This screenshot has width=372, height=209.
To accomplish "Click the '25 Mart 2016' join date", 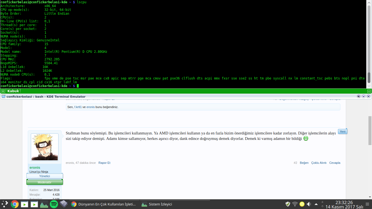I will (x=51, y=190).
